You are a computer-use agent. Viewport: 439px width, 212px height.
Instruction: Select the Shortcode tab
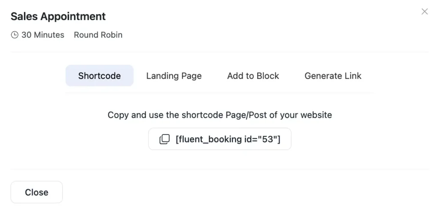tap(99, 76)
